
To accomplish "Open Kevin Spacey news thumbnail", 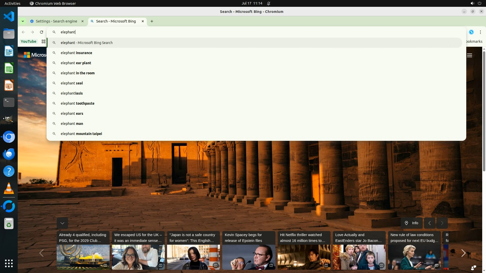I will point(249,257).
